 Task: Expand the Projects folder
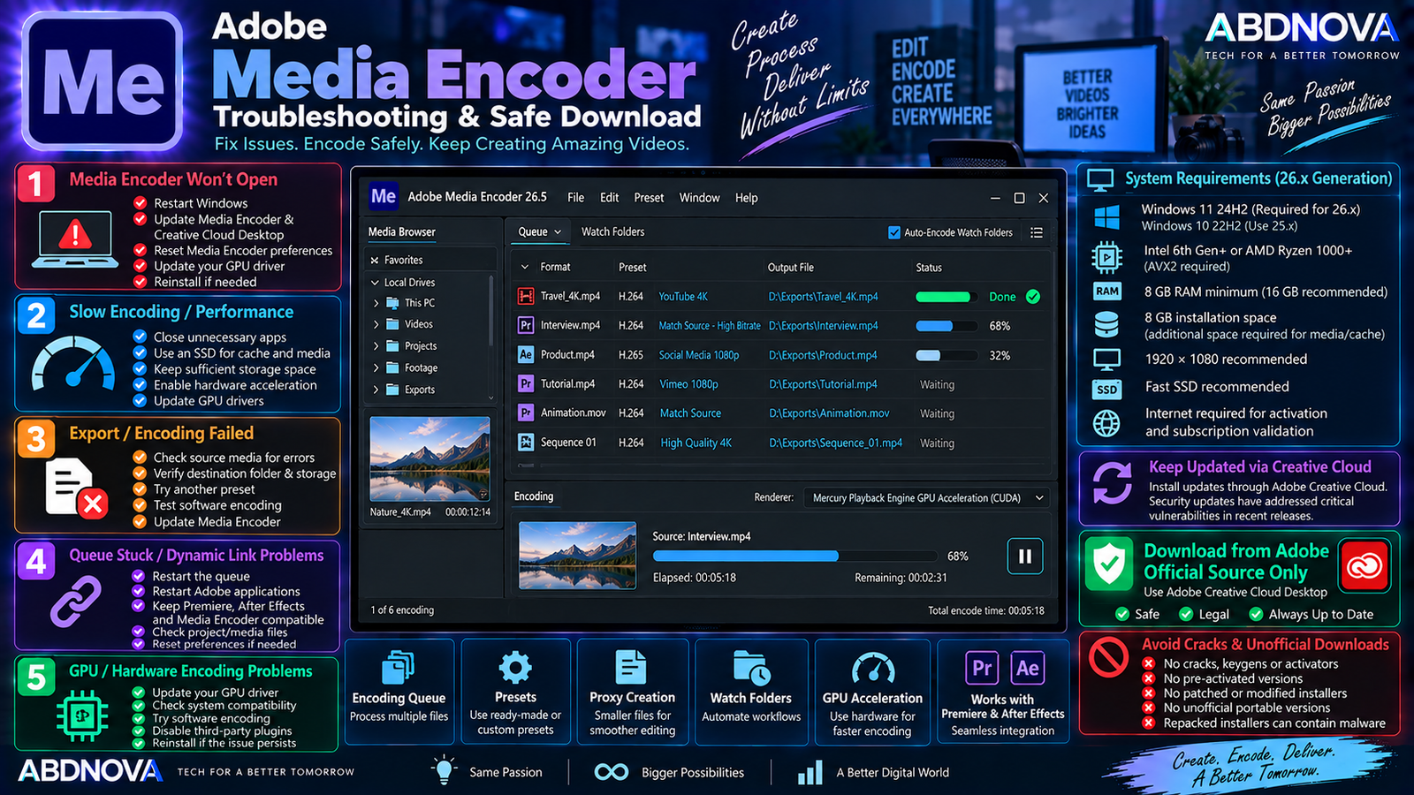[376, 346]
